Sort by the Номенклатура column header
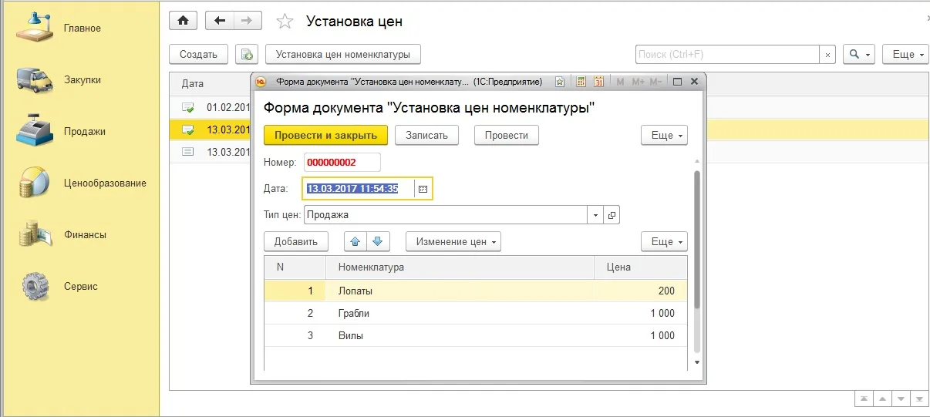The image size is (930, 417). [x=460, y=267]
